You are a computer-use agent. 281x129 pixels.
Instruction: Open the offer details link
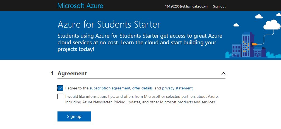click(x=143, y=88)
